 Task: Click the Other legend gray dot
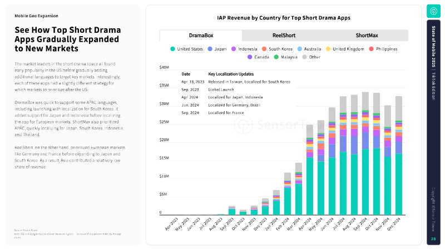coord(305,57)
